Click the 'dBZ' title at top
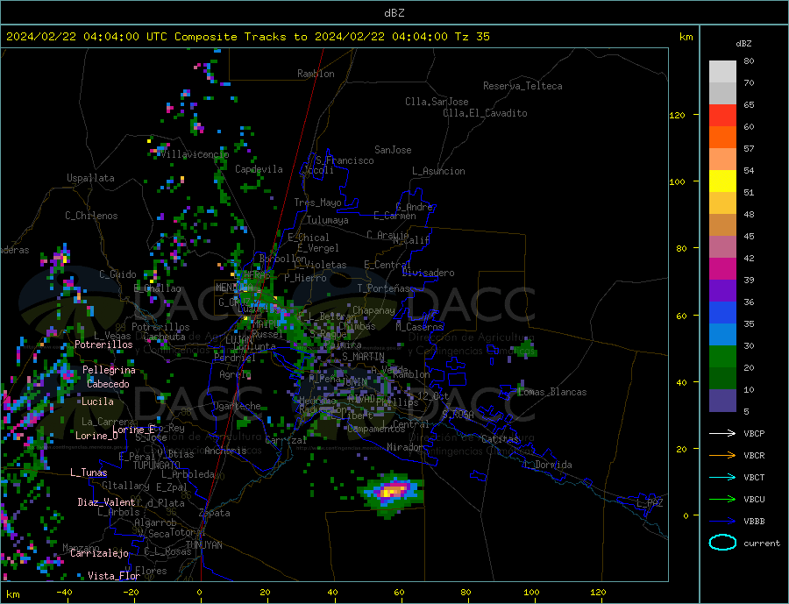 click(x=394, y=13)
